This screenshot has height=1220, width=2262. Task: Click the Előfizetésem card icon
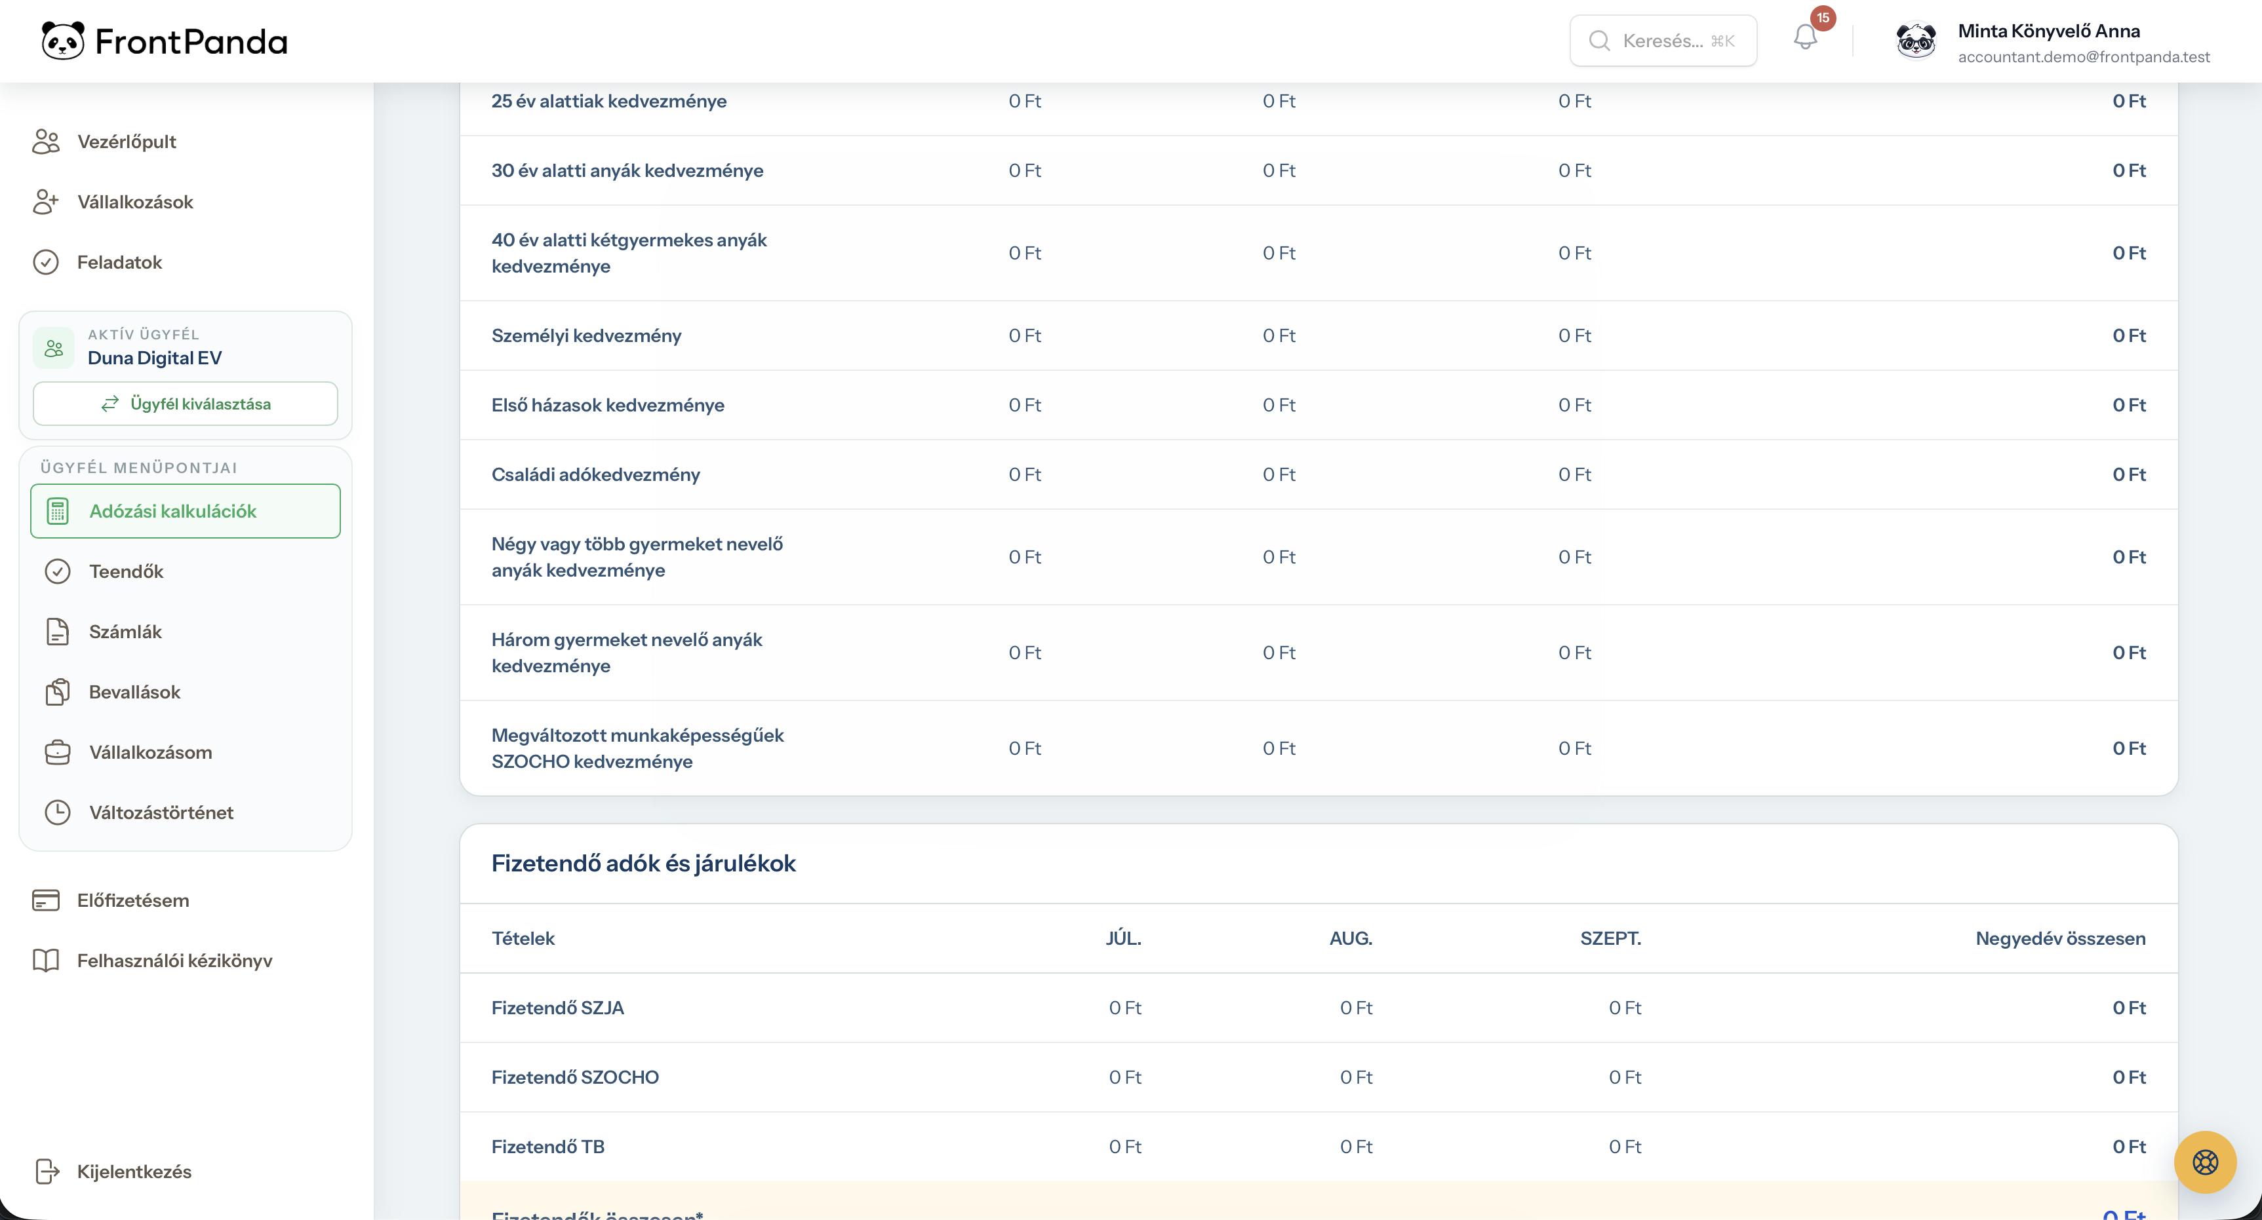46,900
